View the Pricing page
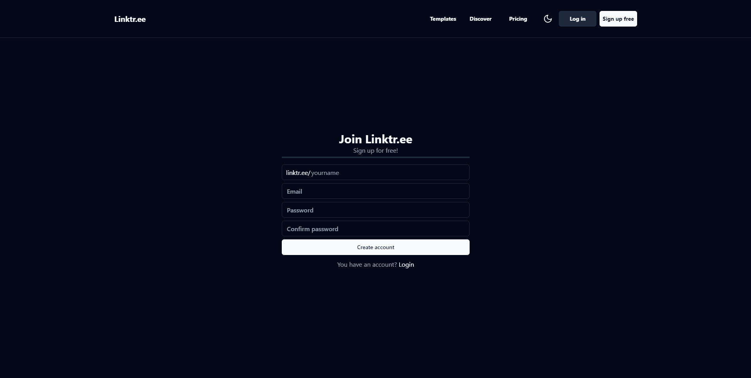This screenshot has height=378, width=751. coord(518,19)
